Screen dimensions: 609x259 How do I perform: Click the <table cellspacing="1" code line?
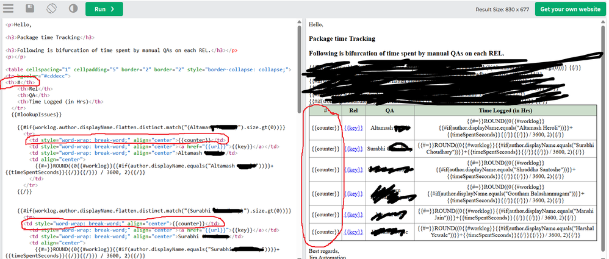[148, 69]
